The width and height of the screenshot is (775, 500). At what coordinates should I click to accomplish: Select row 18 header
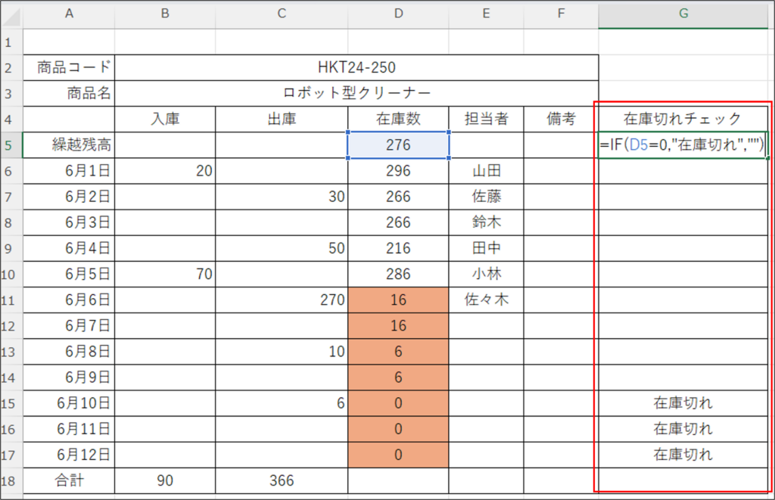pyautogui.click(x=11, y=481)
